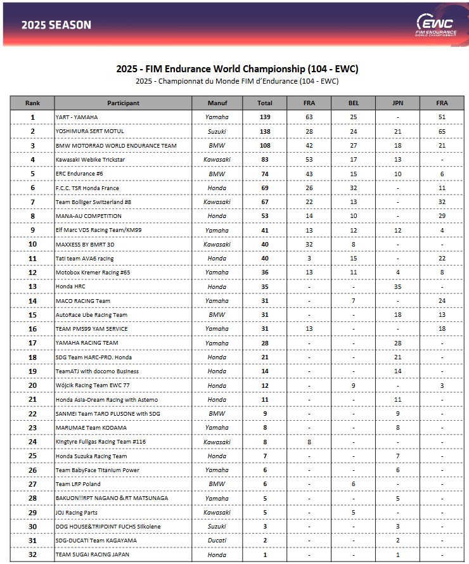The image size is (469, 564).
Task: Click the BEL column header
Action: tap(354, 103)
